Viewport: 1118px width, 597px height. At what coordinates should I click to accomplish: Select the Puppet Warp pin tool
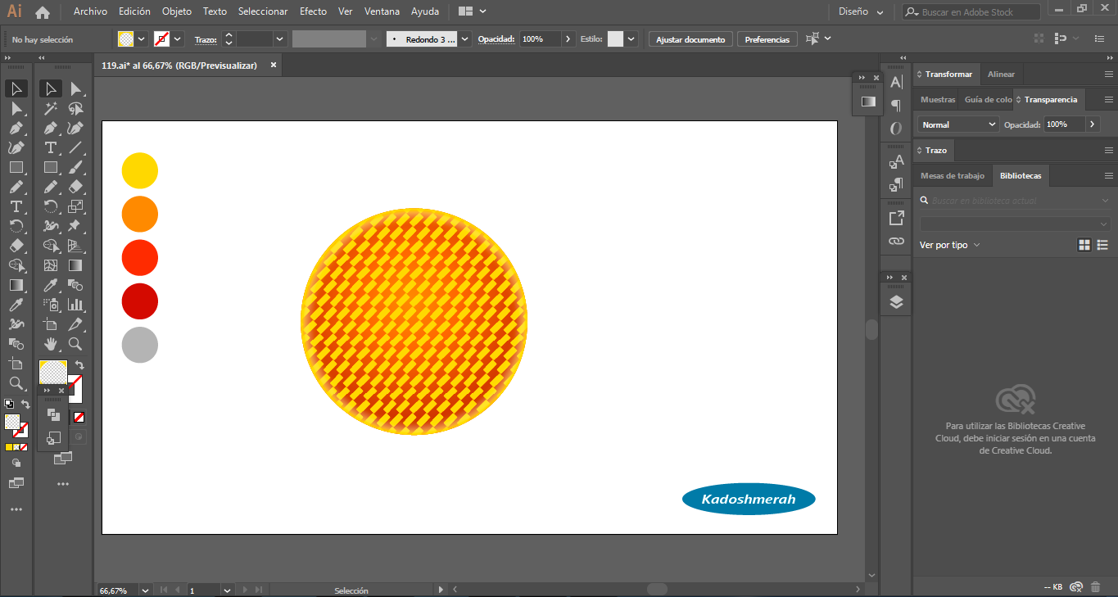pyautogui.click(x=75, y=226)
